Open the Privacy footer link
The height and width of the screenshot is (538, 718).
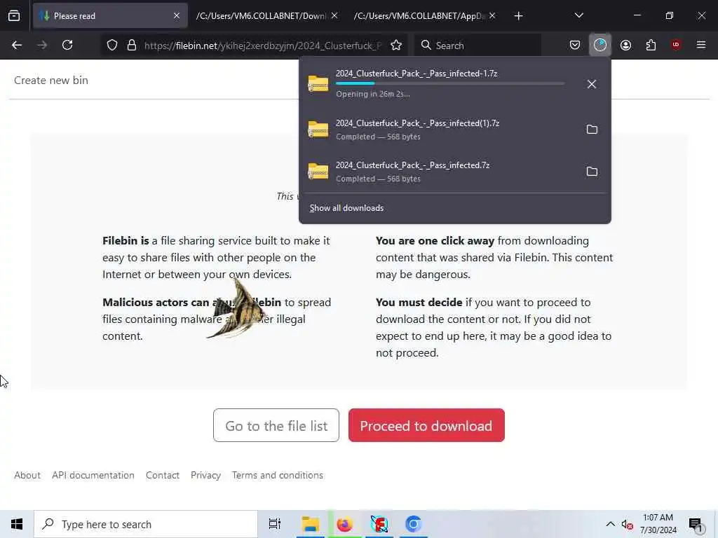pos(205,476)
